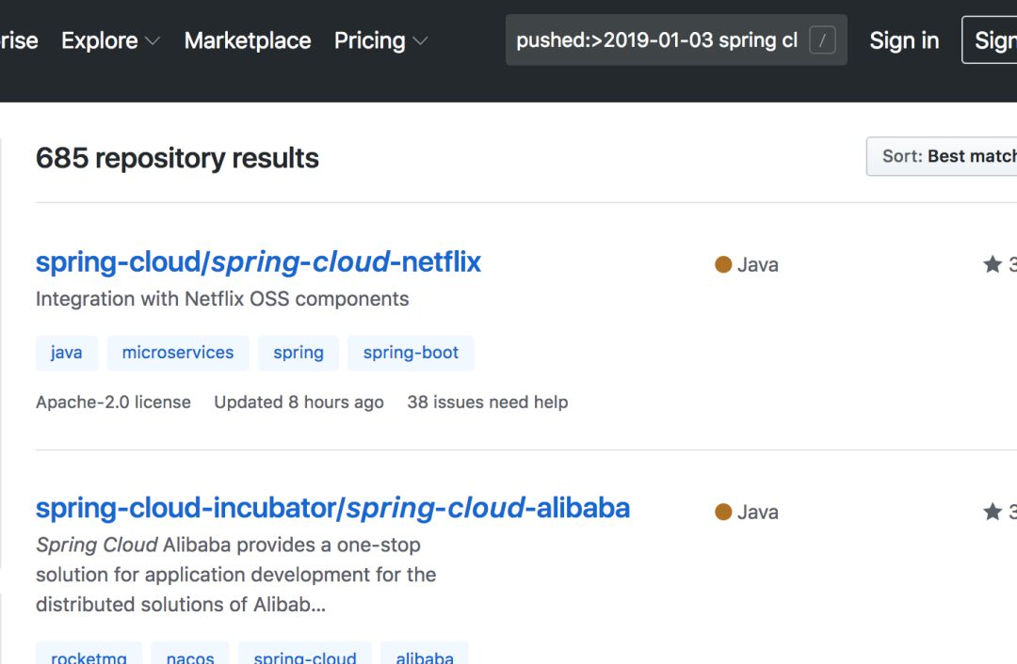The image size is (1017, 664).
Task: Click the slash shortcut icon in search box
Action: point(822,40)
